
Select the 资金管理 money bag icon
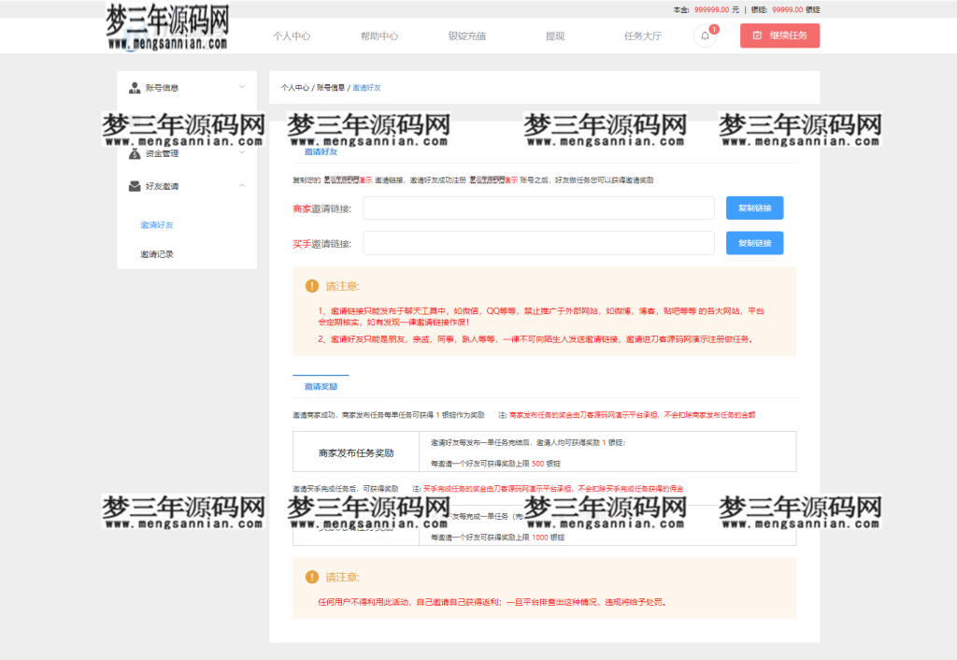tap(136, 152)
